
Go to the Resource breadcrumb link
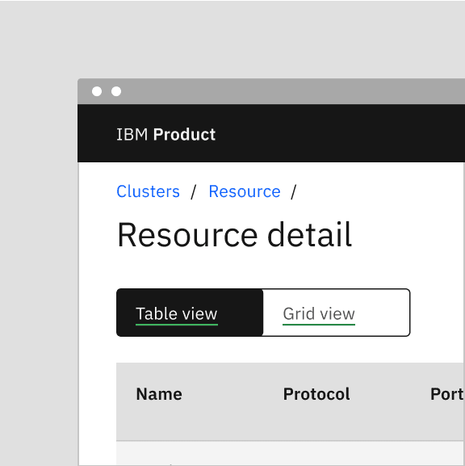245,191
